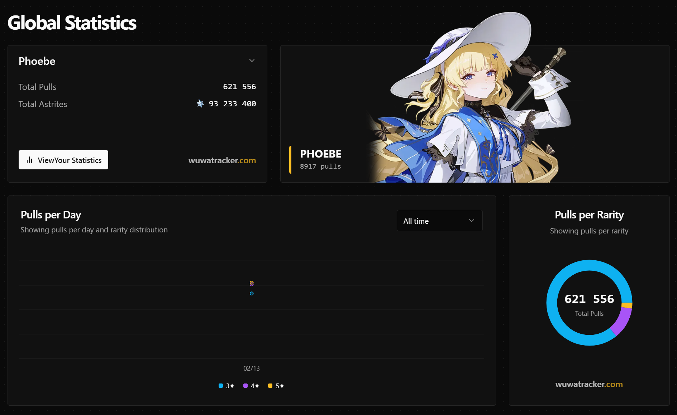Click the Global Statistics heading
This screenshot has height=415, width=677.
pyautogui.click(x=72, y=23)
